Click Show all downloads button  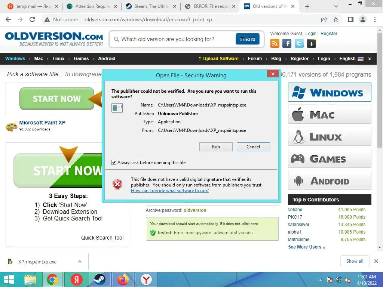[x=355, y=261]
